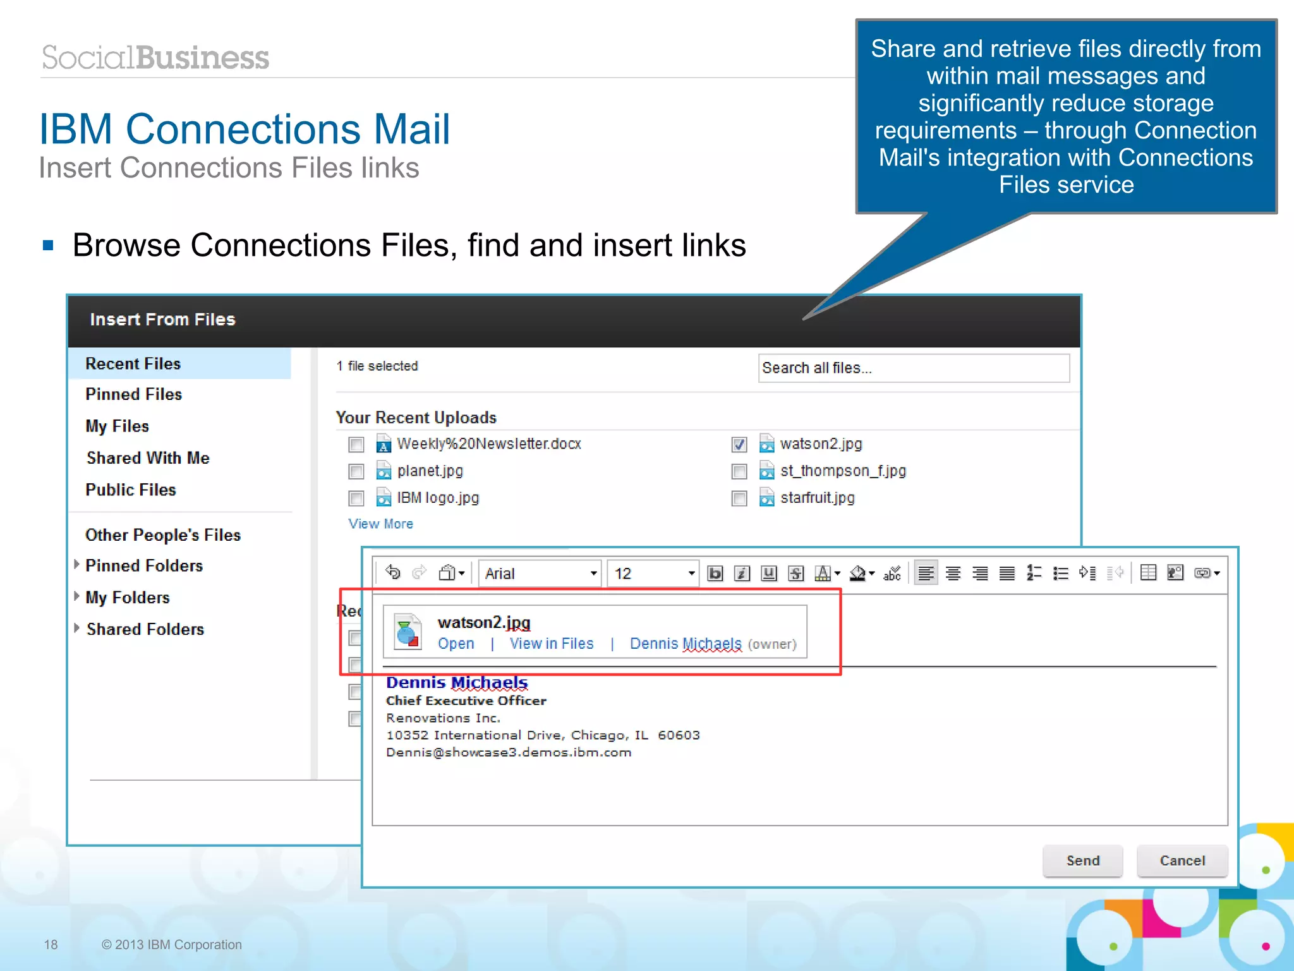This screenshot has width=1294, height=971.
Task: Toggle Bold formatting
Action: coord(715,573)
